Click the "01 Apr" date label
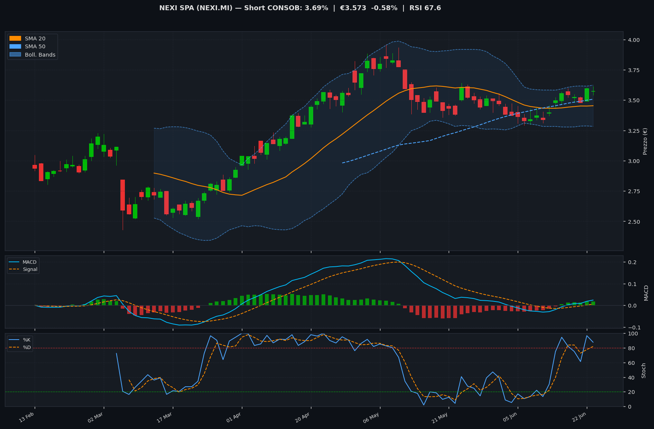The image size is (654, 429). [x=234, y=417]
